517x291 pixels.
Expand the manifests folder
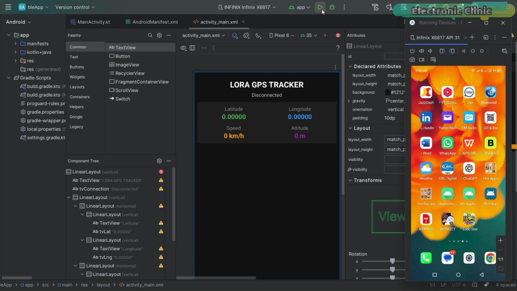click(15, 44)
